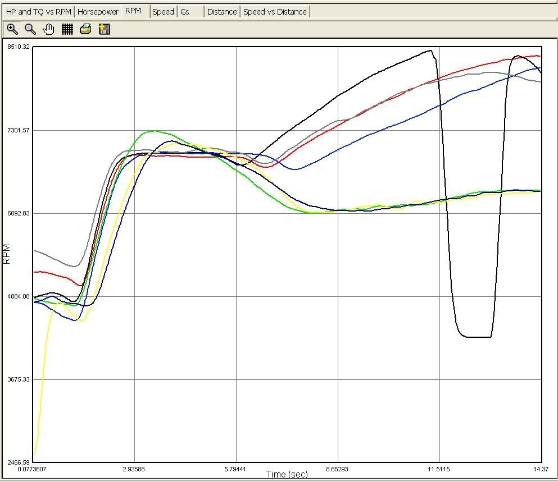Viewport: 558px width, 482px height.
Task: Open the Speed vs Distance tab
Action: coord(275,12)
